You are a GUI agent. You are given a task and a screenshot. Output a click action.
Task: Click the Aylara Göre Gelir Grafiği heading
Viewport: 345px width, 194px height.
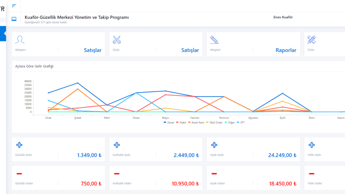[x=34, y=66]
